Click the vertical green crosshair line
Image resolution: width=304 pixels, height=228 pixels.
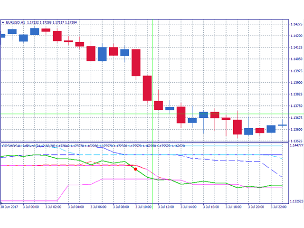tap(152, 95)
